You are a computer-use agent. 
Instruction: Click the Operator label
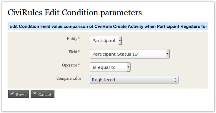(69, 65)
